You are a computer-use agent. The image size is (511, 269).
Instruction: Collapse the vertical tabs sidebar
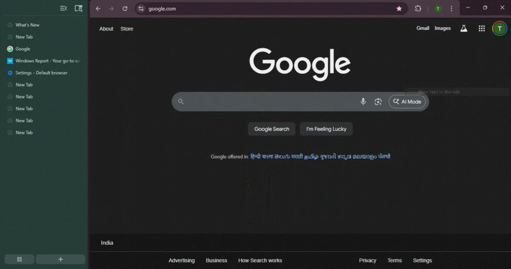pos(63,9)
